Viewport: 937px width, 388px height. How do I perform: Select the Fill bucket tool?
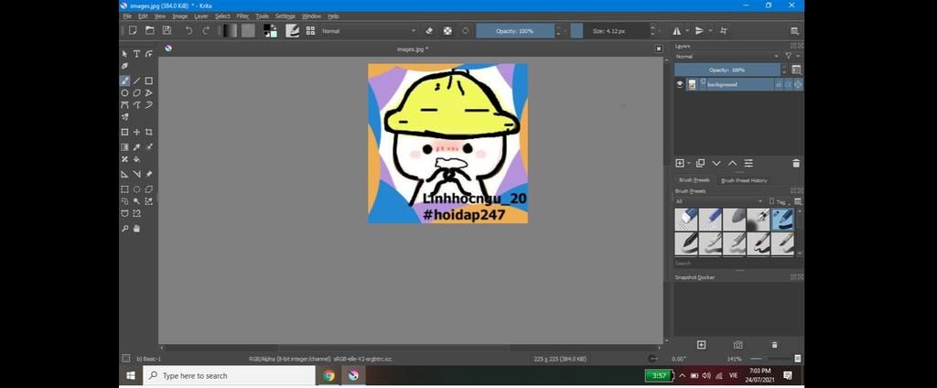[137, 159]
